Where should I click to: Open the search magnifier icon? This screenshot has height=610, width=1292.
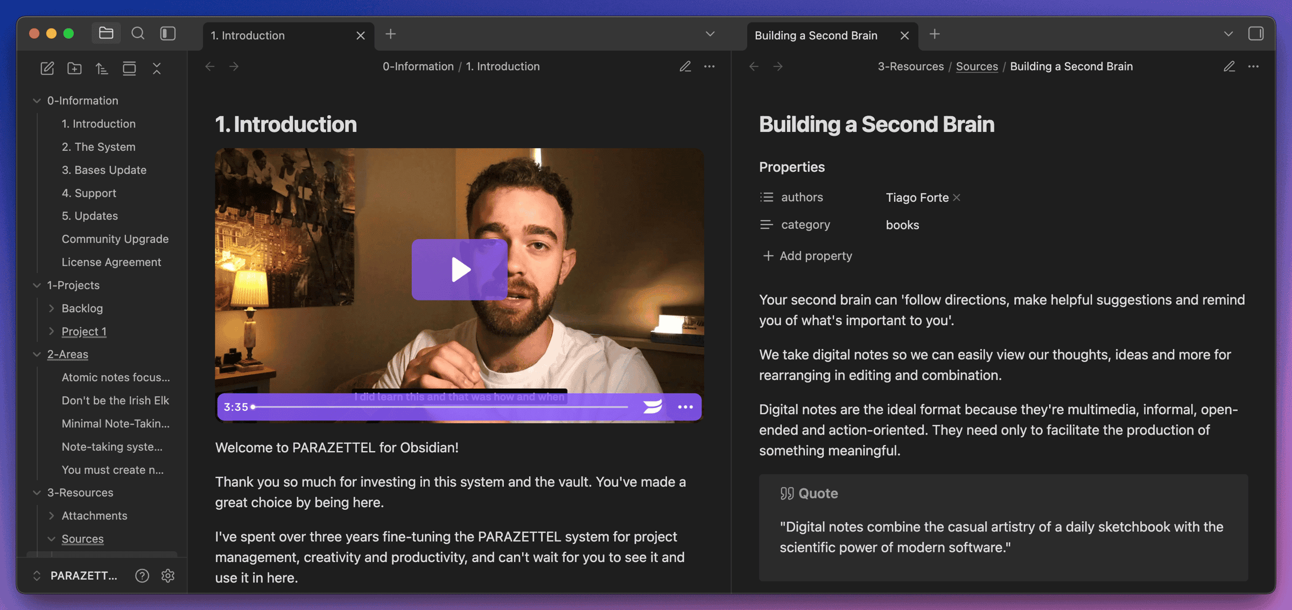click(138, 34)
